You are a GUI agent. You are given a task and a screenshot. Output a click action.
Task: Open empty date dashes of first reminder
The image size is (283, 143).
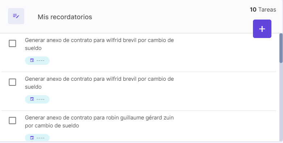41,61
